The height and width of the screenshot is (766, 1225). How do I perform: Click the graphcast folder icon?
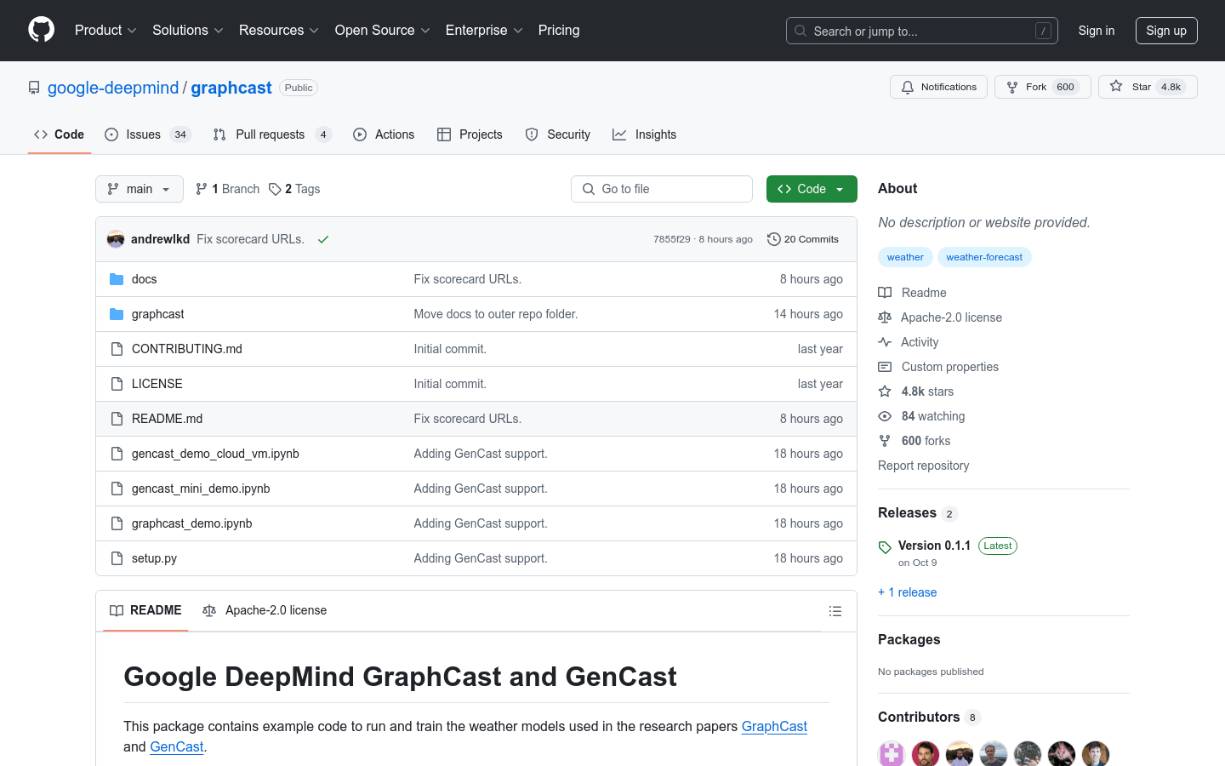(x=117, y=314)
